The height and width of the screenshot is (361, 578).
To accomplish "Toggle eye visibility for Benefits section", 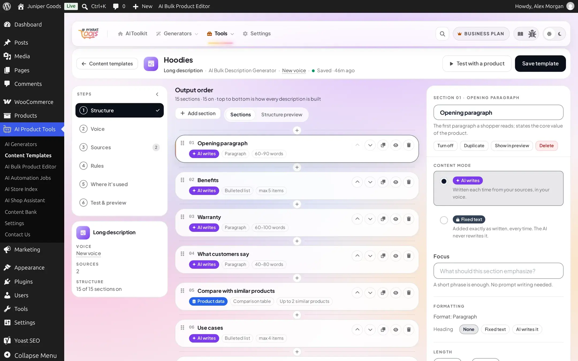I will click(x=396, y=182).
